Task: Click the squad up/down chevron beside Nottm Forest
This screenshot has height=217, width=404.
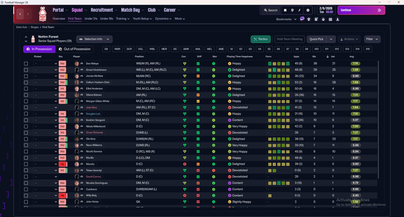Action: click(26, 39)
